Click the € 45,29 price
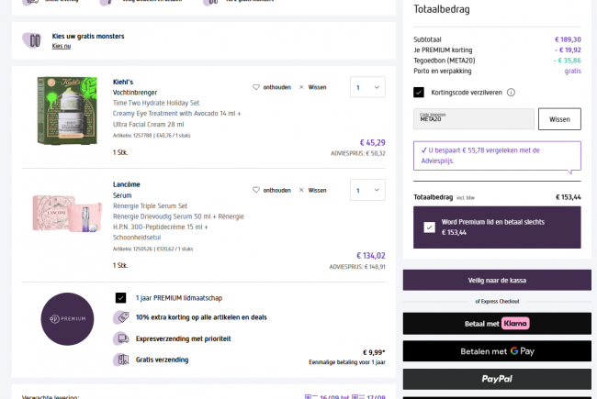Screen dimensions: 597x399 [372, 143]
